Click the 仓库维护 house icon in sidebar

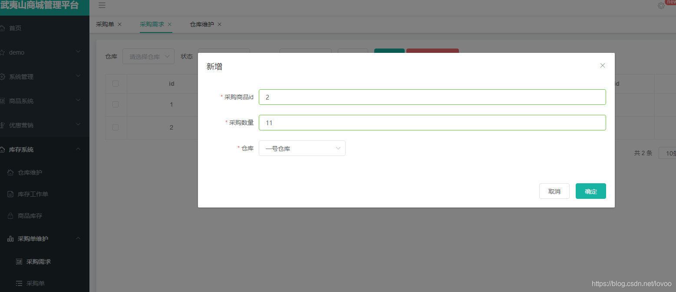[11, 172]
